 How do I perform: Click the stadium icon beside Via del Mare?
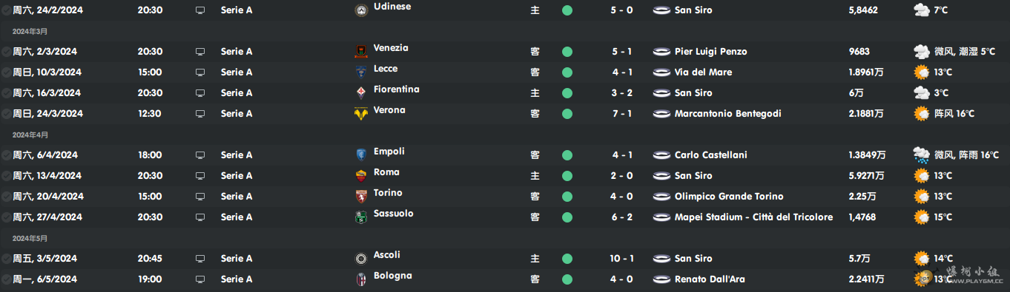661,72
